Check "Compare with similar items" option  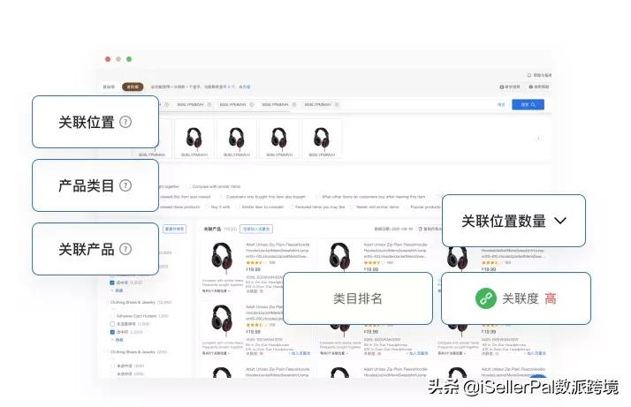(188, 186)
